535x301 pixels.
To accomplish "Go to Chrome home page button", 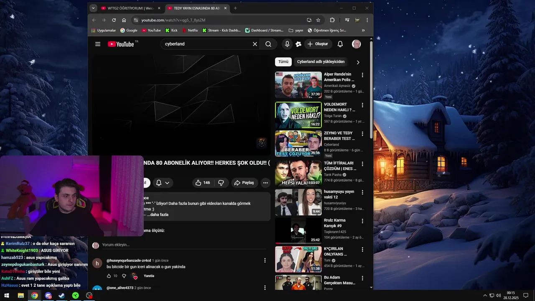I will pos(124,20).
